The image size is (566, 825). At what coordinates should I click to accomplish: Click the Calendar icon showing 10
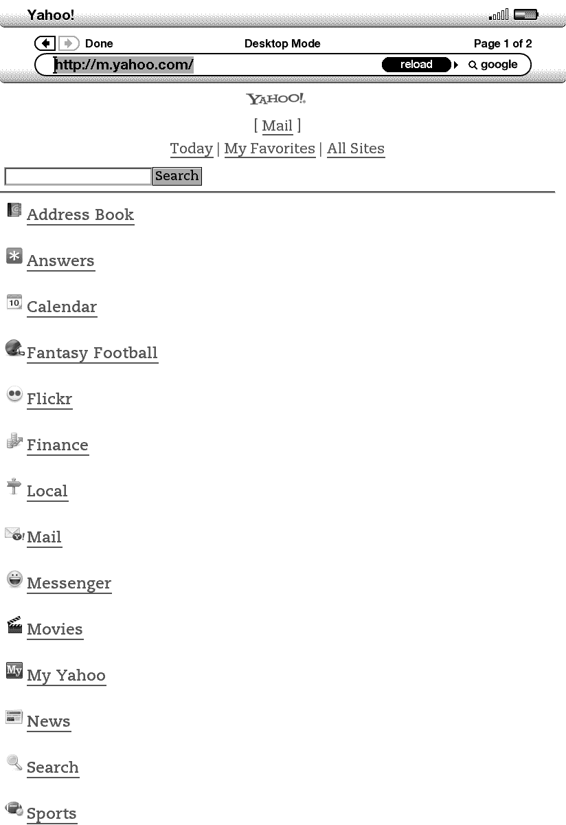coord(14,302)
